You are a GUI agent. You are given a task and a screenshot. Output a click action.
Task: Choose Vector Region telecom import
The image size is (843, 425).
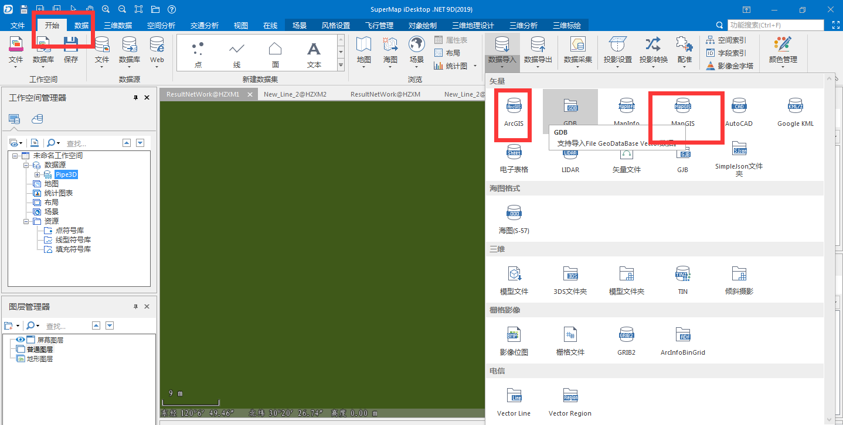pos(570,402)
